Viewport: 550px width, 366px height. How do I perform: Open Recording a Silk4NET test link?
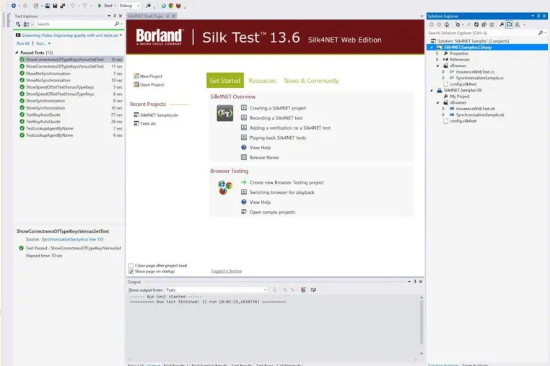click(276, 118)
